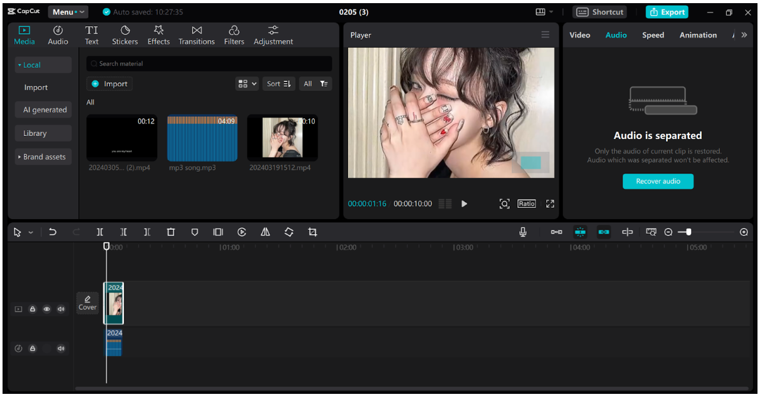The height and width of the screenshot is (397, 760).
Task: Open the layout switcher dropdown in title bar
Action: click(x=544, y=12)
